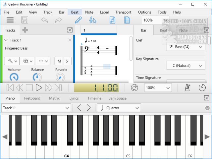Detach the Piano panel
This screenshot has height=159, width=212.
click(x=207, y=98)
